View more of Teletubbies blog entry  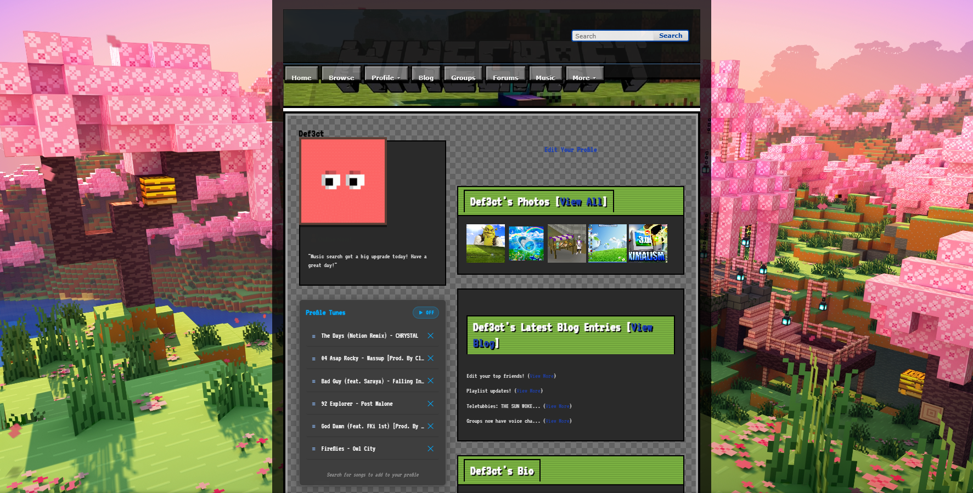pyautogui.click(x=558, y=406)
